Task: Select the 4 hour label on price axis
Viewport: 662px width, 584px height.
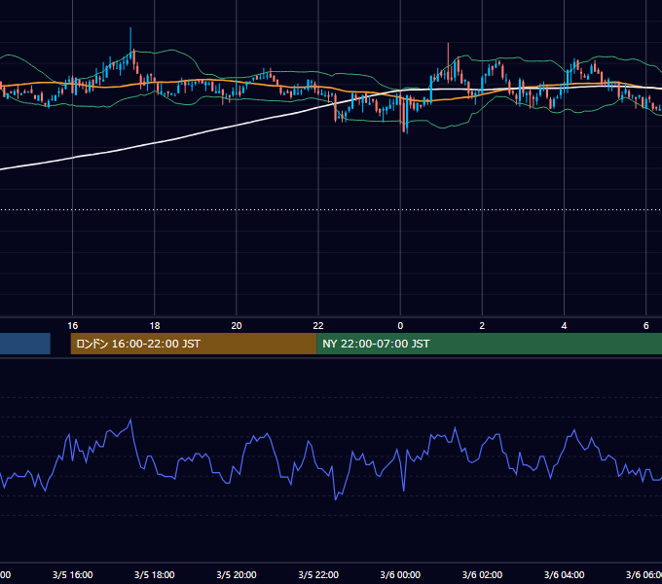Action: pyautogui.click(x=564, y=326)
